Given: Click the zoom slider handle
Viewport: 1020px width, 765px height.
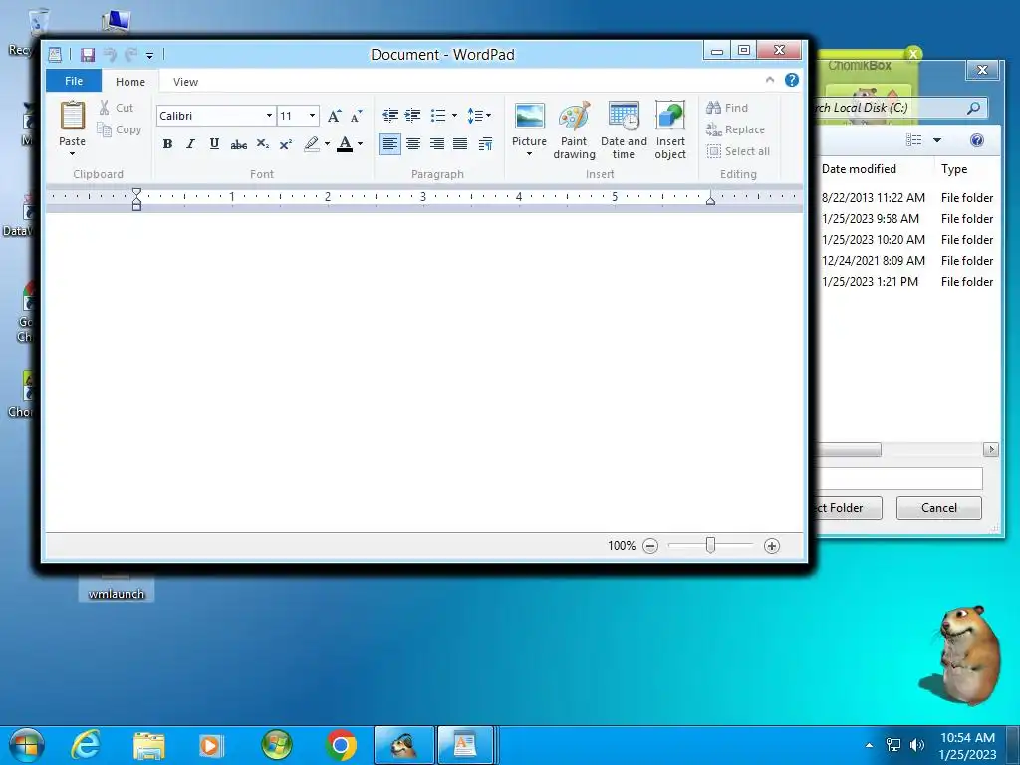Looking at the screenshot, I should [x=710, y=545].
